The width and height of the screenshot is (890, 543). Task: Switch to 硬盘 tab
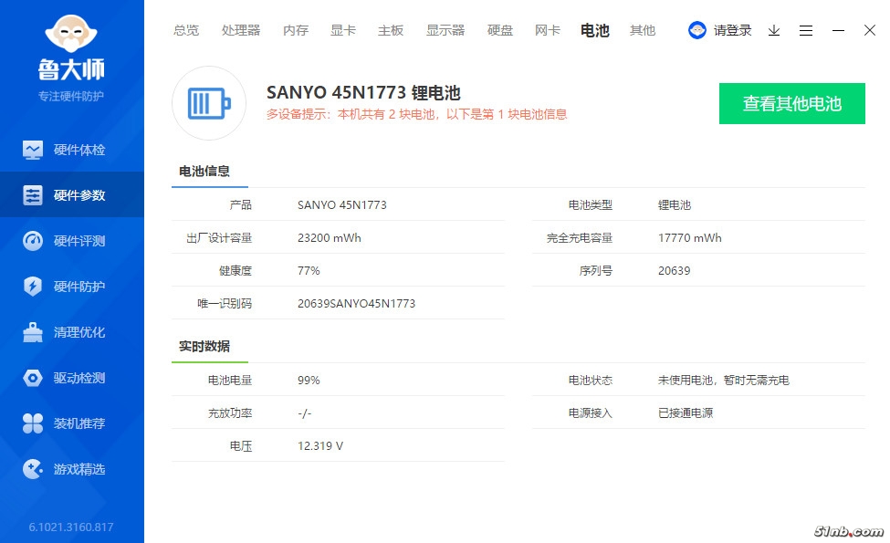[x=500, y=30]
